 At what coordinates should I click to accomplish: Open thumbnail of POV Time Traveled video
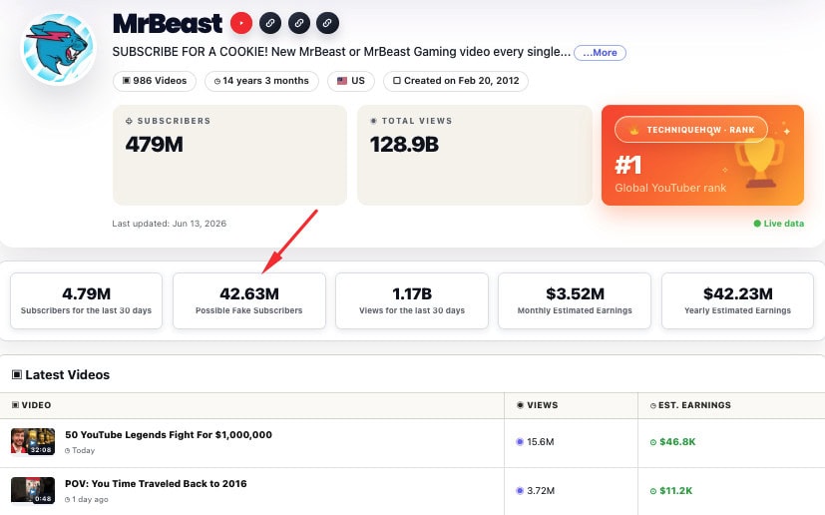coord(33,490)
